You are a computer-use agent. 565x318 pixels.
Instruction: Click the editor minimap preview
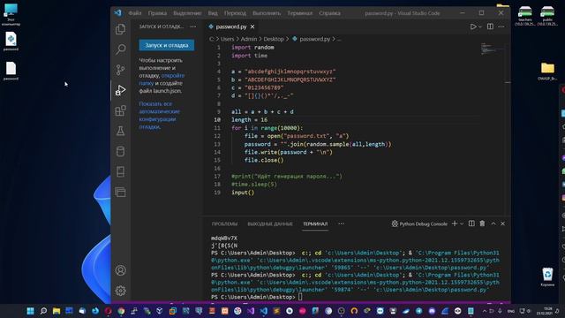pos(492,49)
